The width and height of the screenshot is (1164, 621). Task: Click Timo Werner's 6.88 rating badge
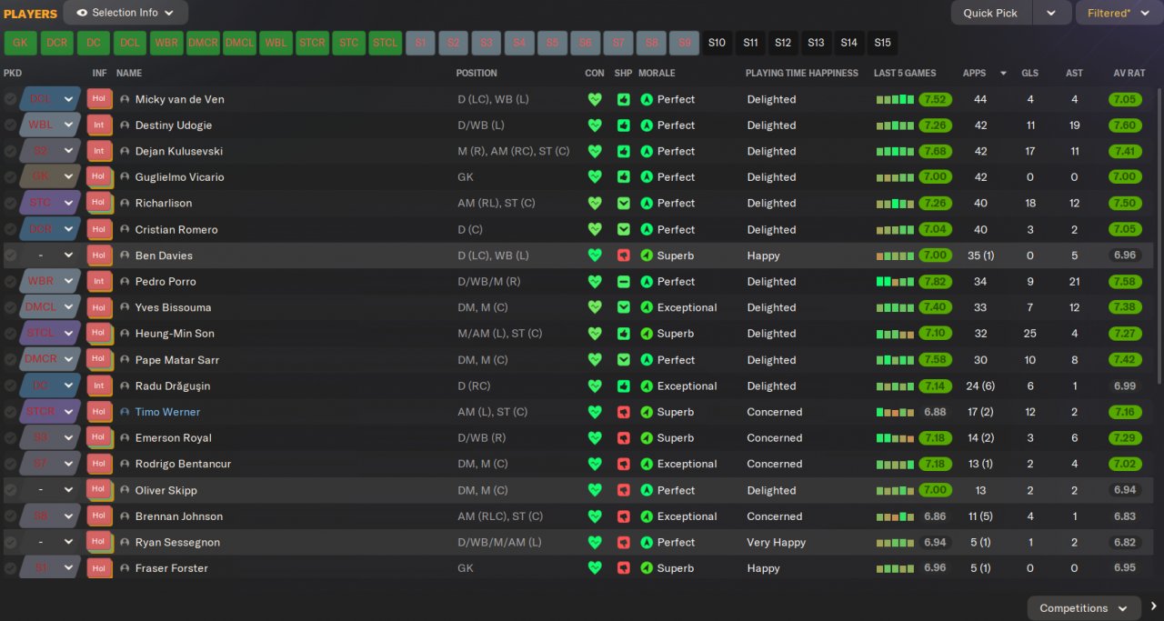[936, 412]
